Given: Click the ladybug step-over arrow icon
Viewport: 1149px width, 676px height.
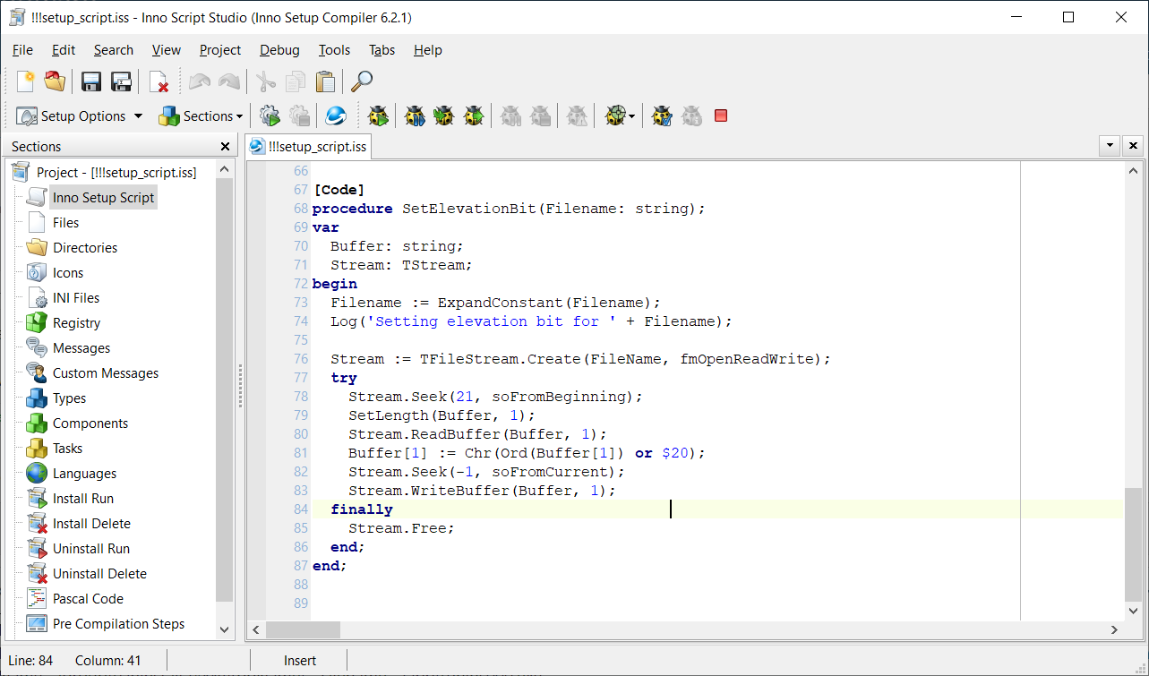Looking at the screenshot, I should tap(474, 116).
